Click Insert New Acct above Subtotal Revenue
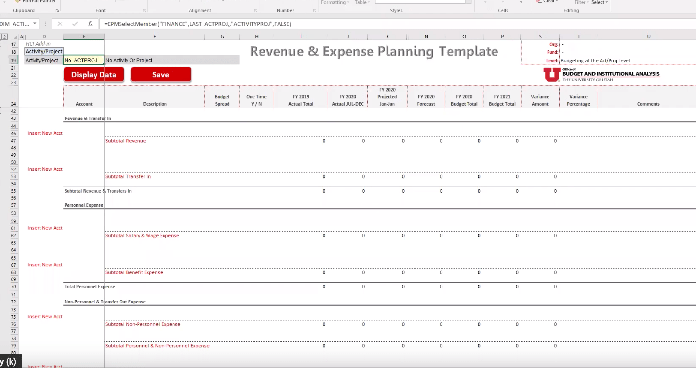The height and width of the screenshot is (368, 696). (x=45, y=133)
